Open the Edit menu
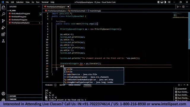The height and width of the screenshot is (107, 190). (x=12, y=2)
